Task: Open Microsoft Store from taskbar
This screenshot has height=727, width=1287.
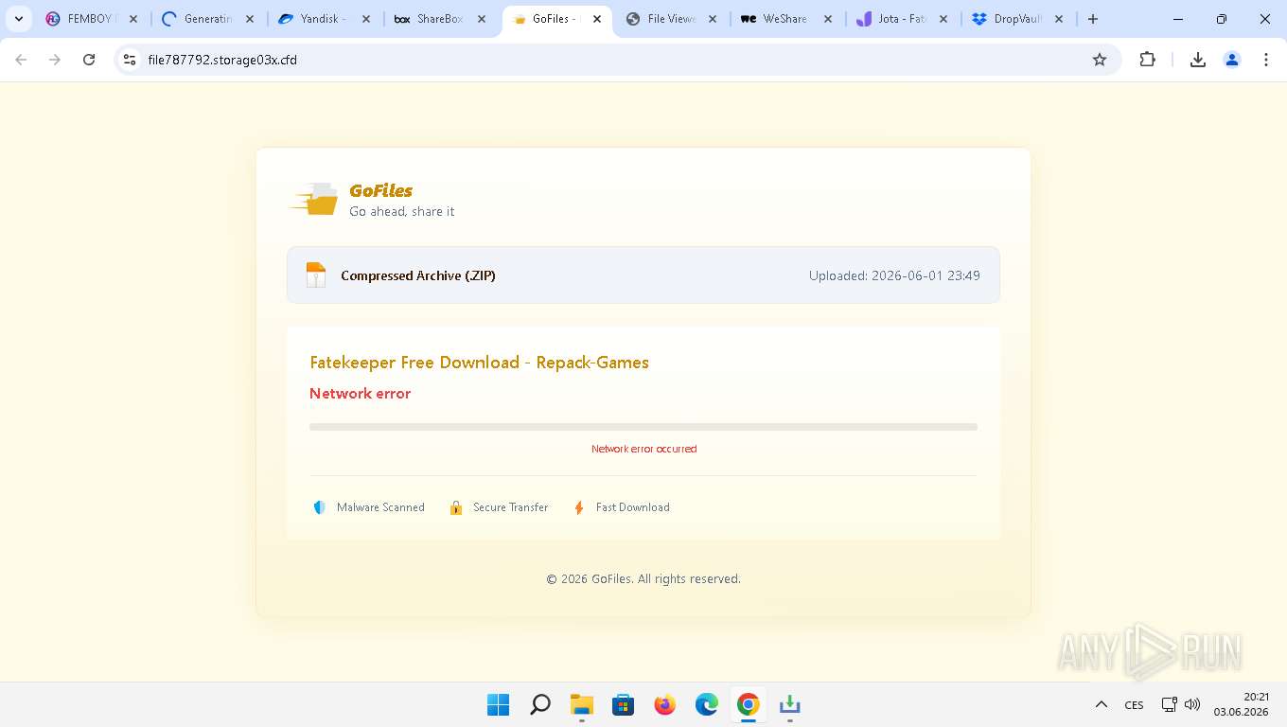Action: point(623,704)
